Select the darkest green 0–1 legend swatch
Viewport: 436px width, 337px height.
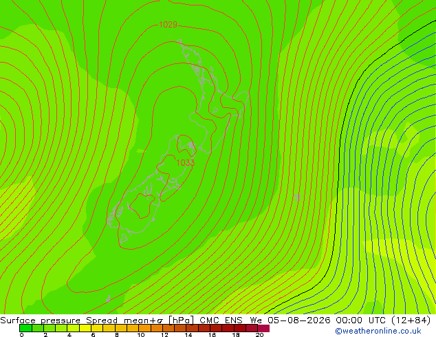[25, 328]
